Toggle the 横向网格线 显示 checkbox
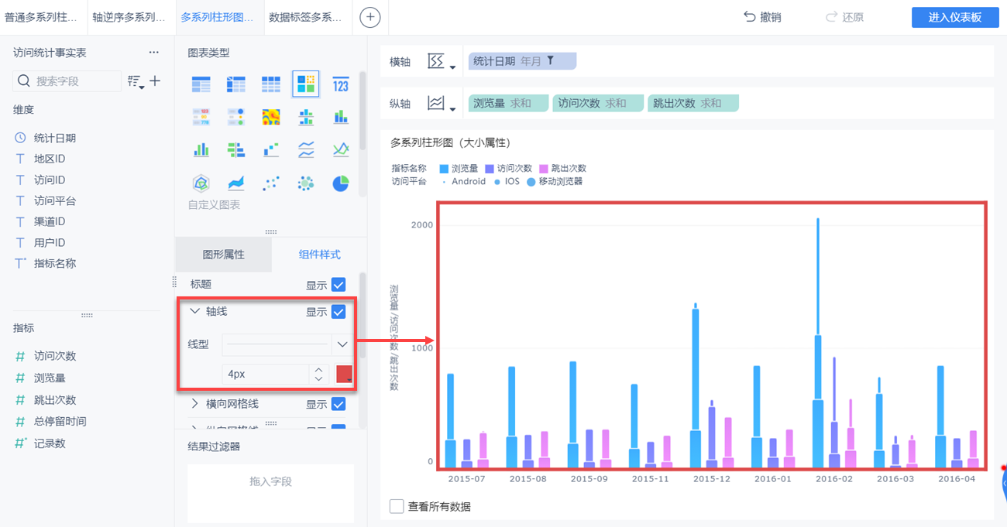 (x=339, y=404)
